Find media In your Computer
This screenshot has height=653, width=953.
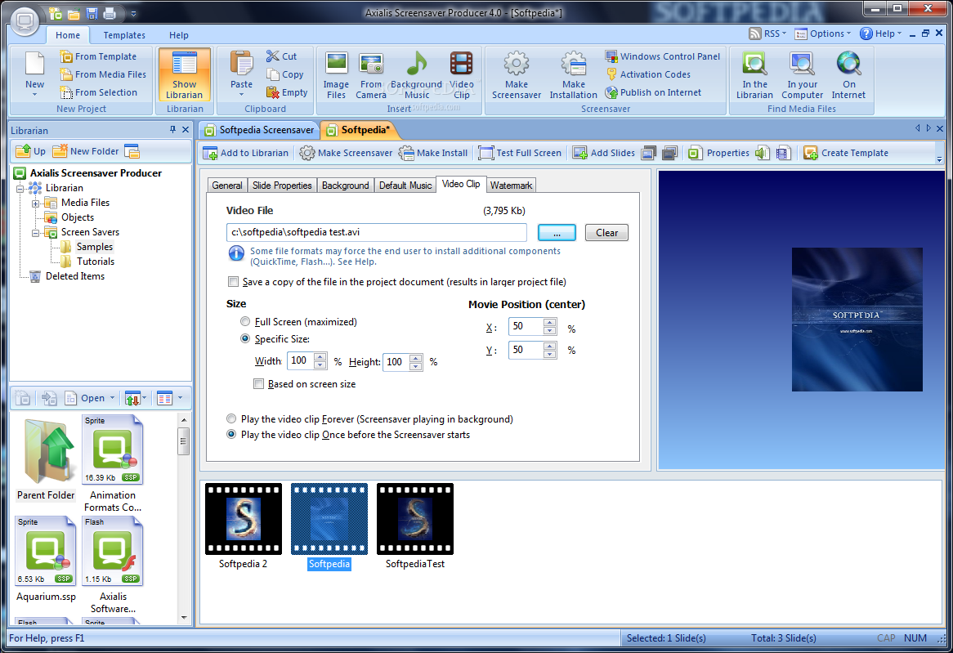tap(803, 75)
